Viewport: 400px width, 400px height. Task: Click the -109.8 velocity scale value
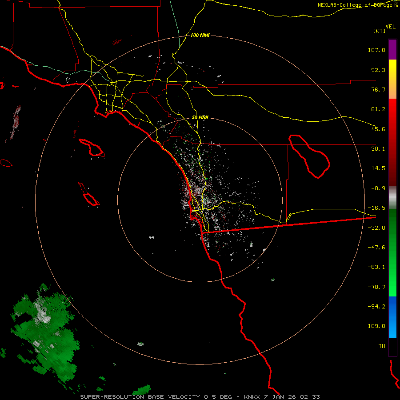point(375,326)
